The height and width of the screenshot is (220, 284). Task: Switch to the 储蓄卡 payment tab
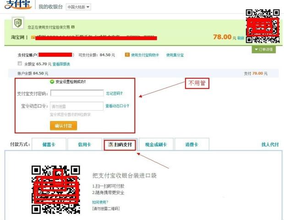pos(49,144)
